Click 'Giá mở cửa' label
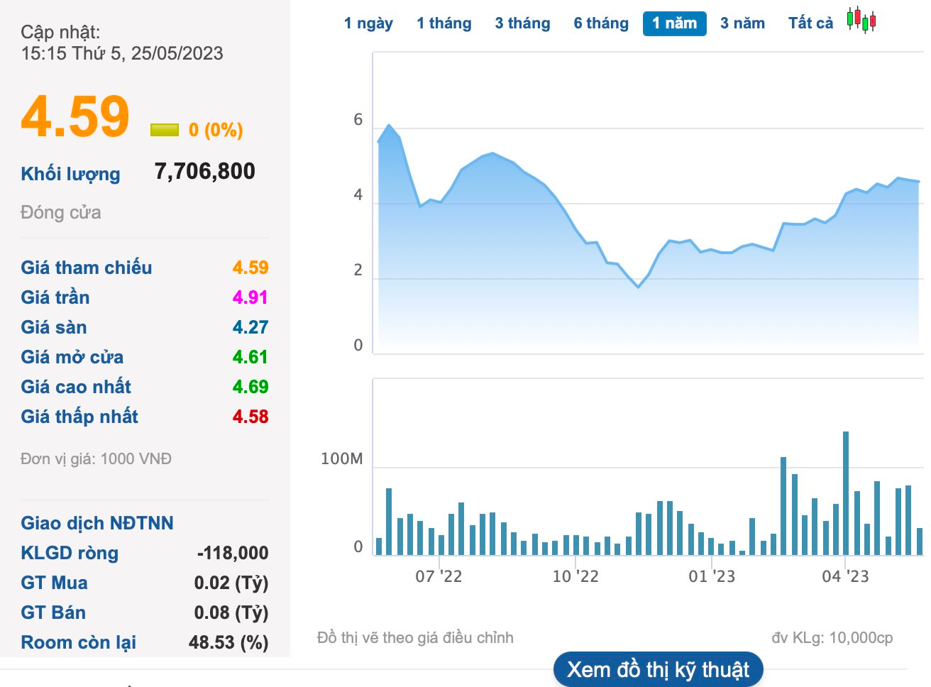 click(72, 357)
